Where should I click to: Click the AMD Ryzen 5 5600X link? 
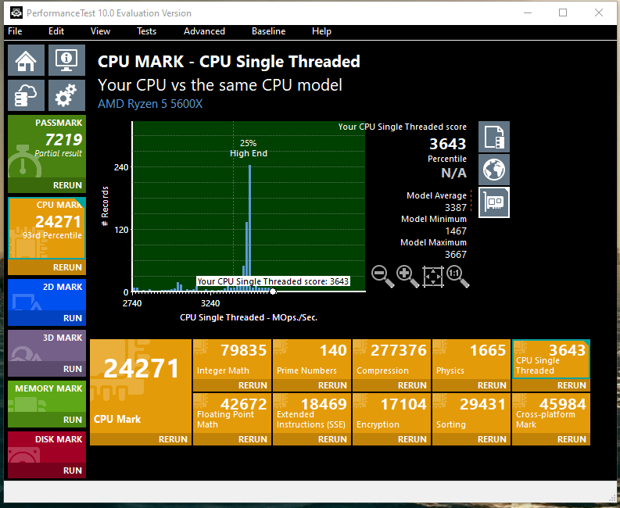[150, 104]
